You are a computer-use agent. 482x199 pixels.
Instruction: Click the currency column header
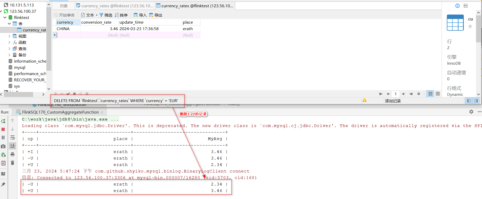pos(68,22)
